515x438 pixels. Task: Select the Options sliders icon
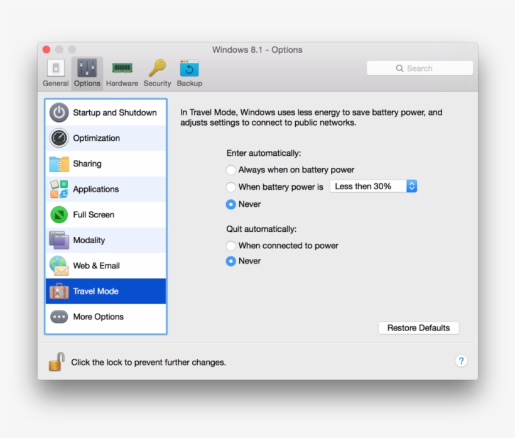coord(87,68)
